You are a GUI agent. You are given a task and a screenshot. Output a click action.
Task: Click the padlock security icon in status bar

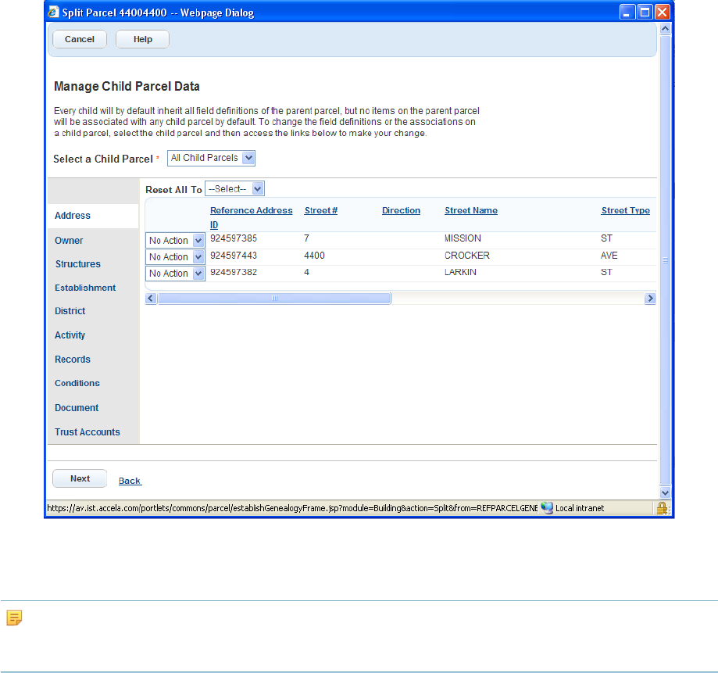662,508
